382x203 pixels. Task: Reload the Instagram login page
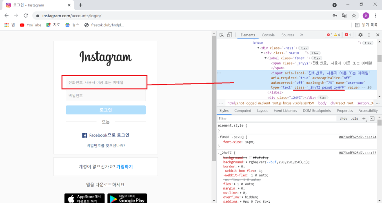coord(26,16)
